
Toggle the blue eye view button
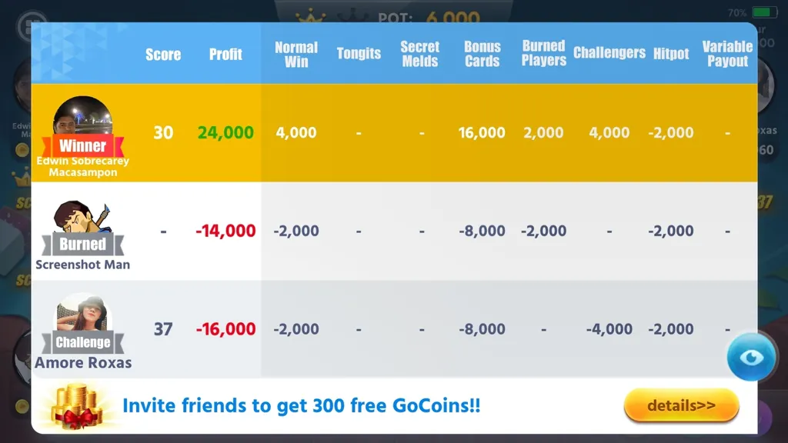tap(751, 357)
